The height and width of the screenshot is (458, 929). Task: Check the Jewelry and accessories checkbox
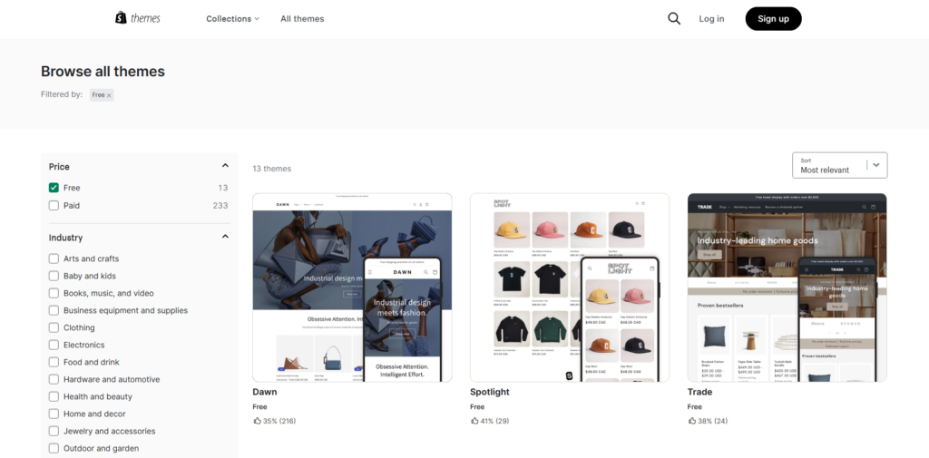pyautogui.click(x=54, y=431)
